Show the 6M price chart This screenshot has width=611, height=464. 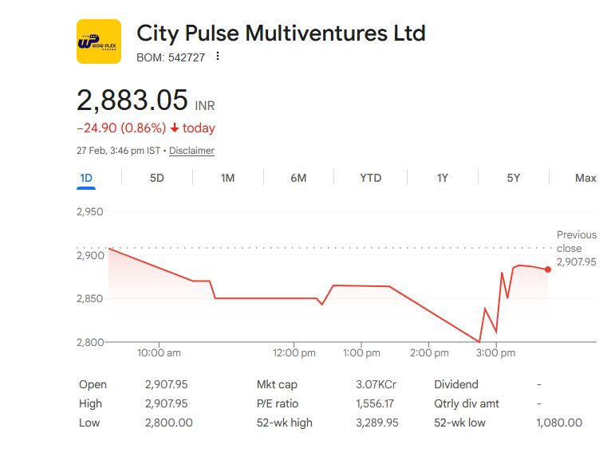click(298, 178)
